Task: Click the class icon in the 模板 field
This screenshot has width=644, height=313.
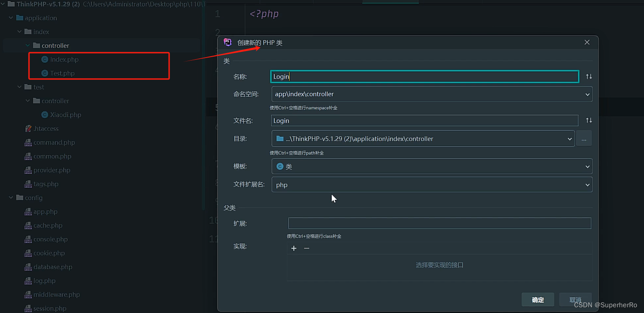Action: pyautogui.click(x=280, y=166)
